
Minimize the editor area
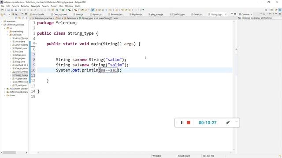[232, 14]
